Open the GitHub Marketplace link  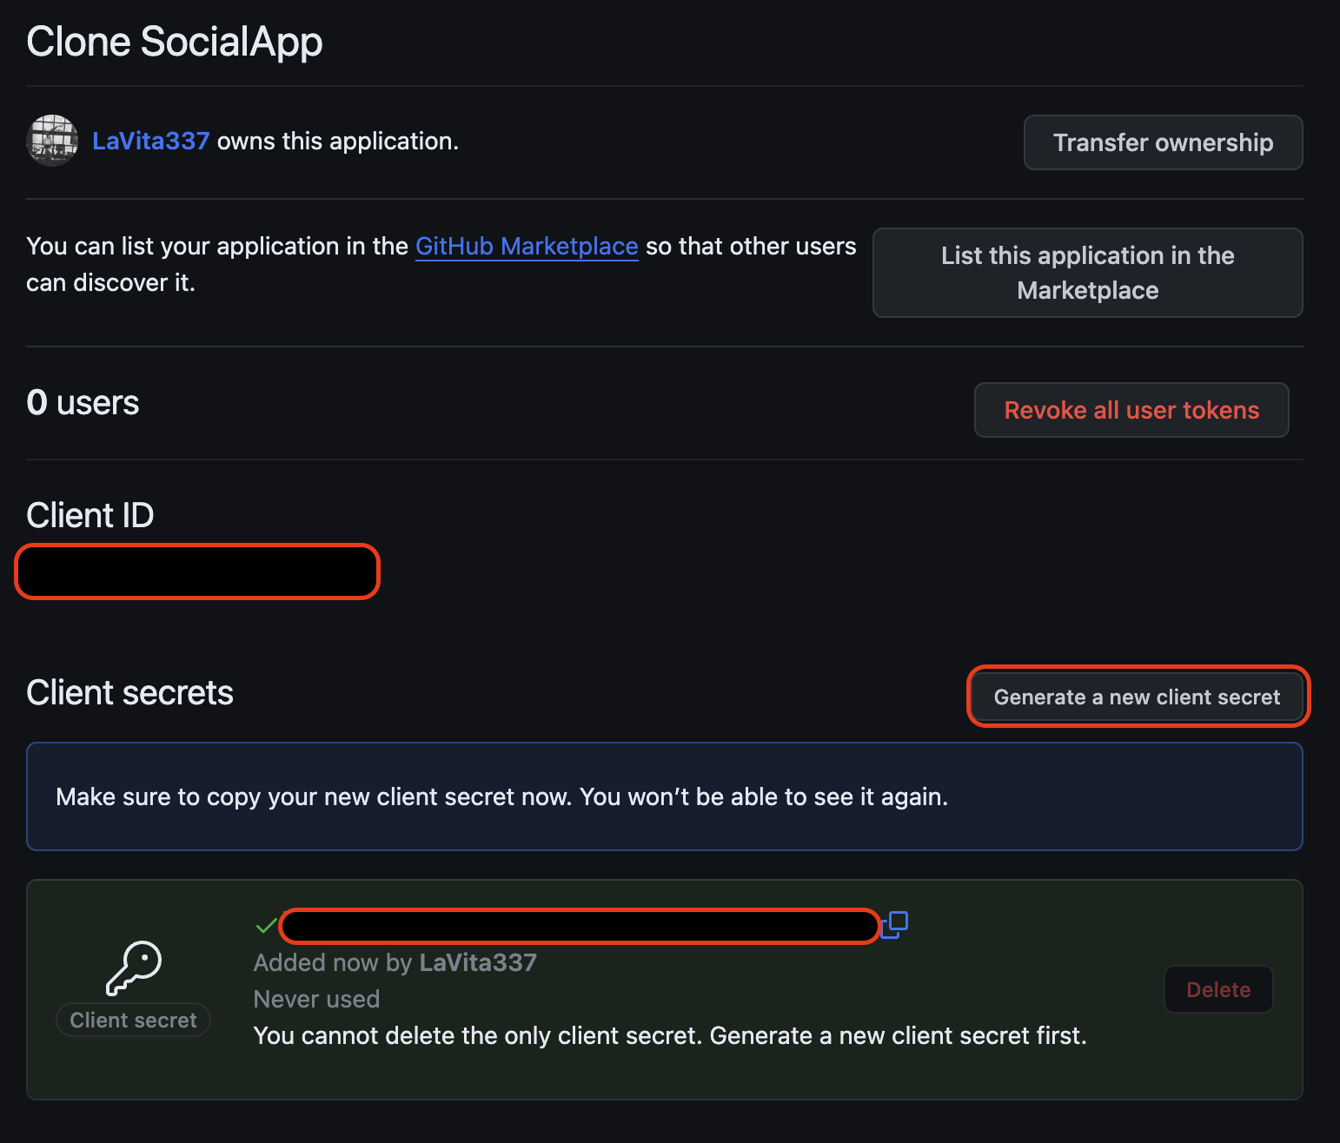527,247
